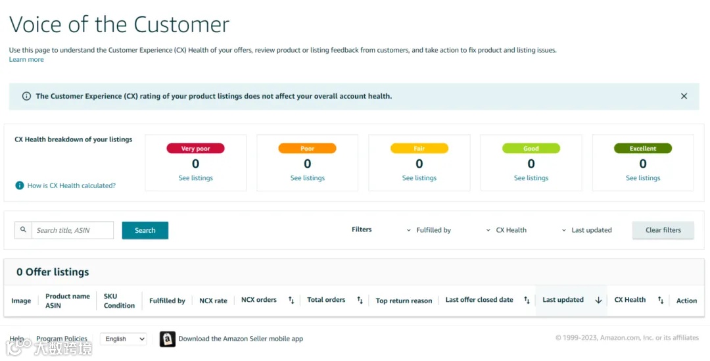Viewport: 710px width, 361px height.
Task: Click Last updated descending arrow icon
Action: [598, 300]
